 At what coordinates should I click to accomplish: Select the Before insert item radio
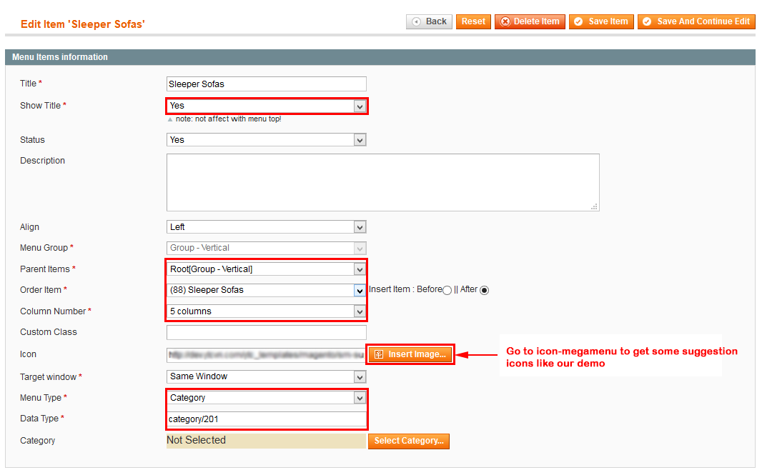pyautogui.click(x=447, y=290)
